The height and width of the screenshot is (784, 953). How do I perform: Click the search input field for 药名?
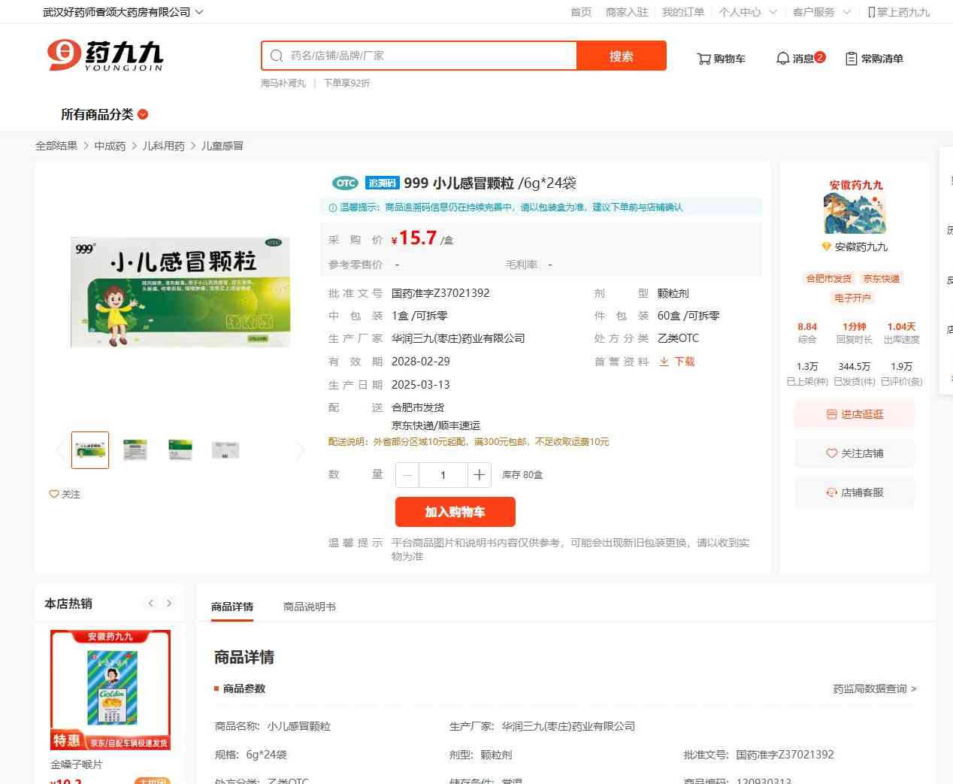point(428,56)
